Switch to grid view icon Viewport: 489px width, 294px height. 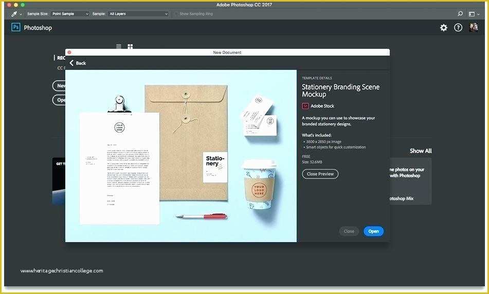(x=130, y=46)
